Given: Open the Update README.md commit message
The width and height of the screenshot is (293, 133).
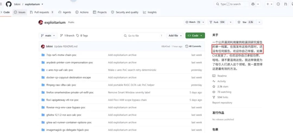Looking at the screenshot, I should tap(66, 46).
